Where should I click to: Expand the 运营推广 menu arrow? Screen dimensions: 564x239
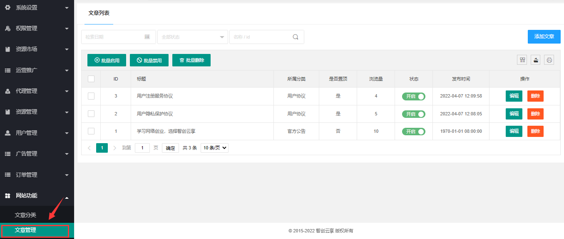point(67,71)
